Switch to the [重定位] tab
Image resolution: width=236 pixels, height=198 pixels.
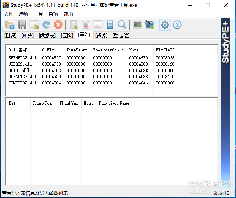[121, 35]
